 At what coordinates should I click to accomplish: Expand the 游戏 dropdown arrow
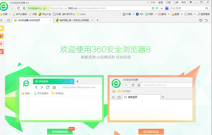tap(195, 14)
